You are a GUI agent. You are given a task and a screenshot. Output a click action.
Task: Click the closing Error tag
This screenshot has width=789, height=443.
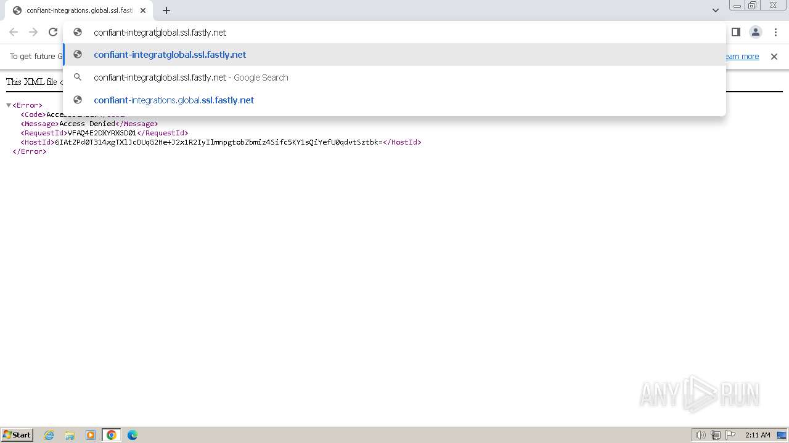30,151
